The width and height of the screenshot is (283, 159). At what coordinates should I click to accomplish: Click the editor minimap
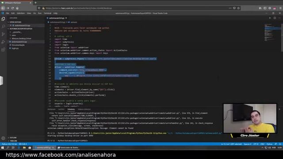(272, 32)
